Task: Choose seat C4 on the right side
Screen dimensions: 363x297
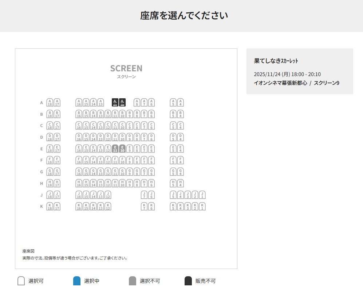Action: (x=180, y=126)
